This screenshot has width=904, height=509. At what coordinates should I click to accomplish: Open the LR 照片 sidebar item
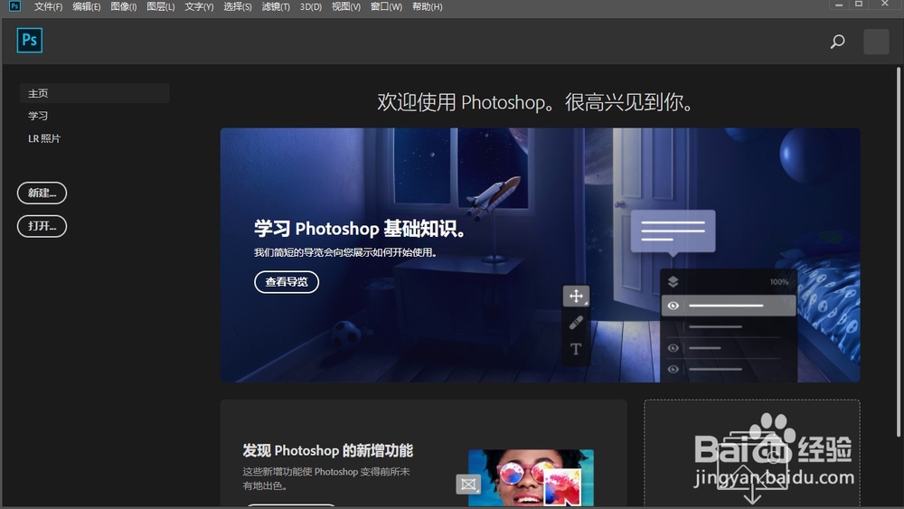click(x=44, y=138)
